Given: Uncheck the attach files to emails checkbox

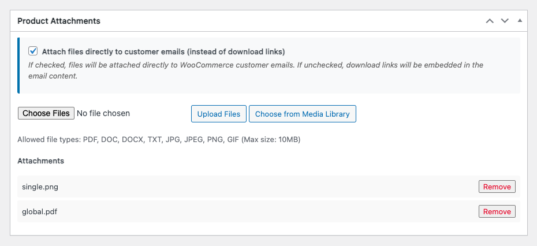Looking at the screenshot, I should point(33,51).
